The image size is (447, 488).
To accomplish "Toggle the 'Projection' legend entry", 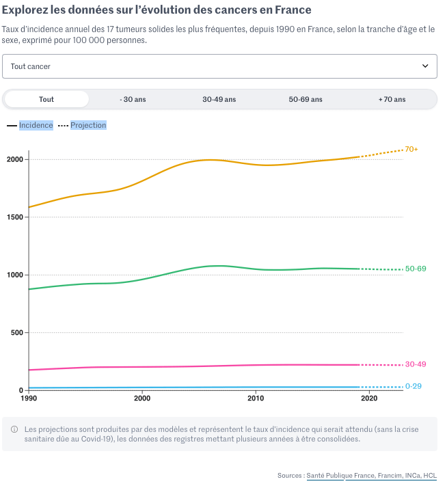I will pos(88,125).
